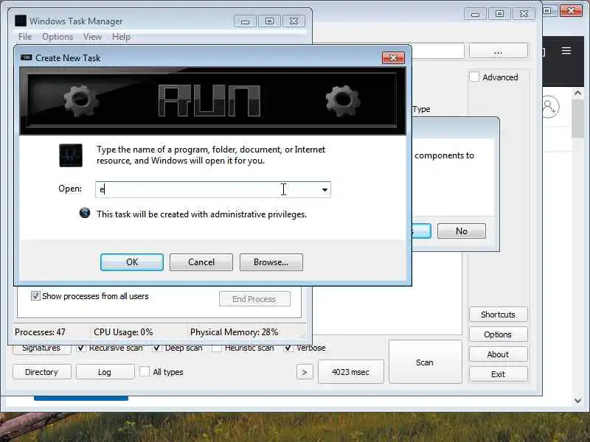590x442 pixels.
Task: Open the Log button
Action: (x=105, y=372)
